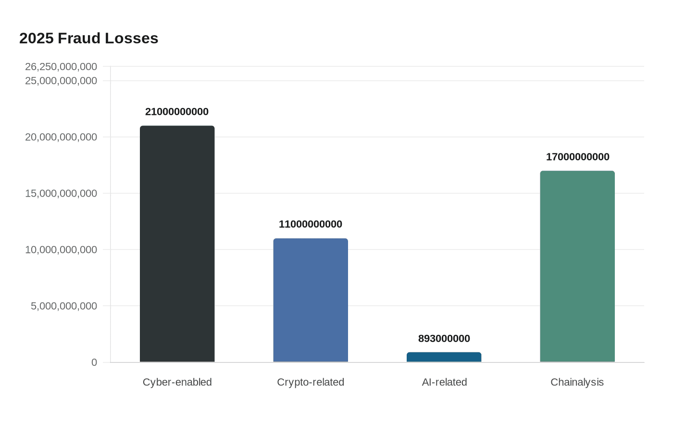Click the 11000000000 data label
The width and height of the screenshot is (673, 423).
(x=311, y=224)
